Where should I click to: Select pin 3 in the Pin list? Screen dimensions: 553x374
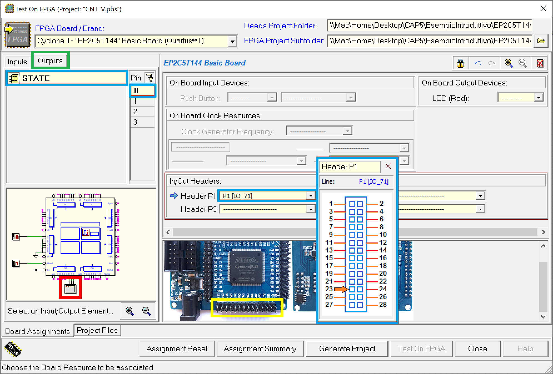click(142, 122)
